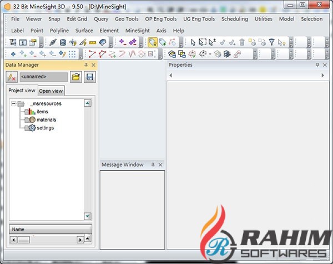Toggle the highlighted tag with lightbulb icon
The image size is (333, 264).
pos(153,42)
